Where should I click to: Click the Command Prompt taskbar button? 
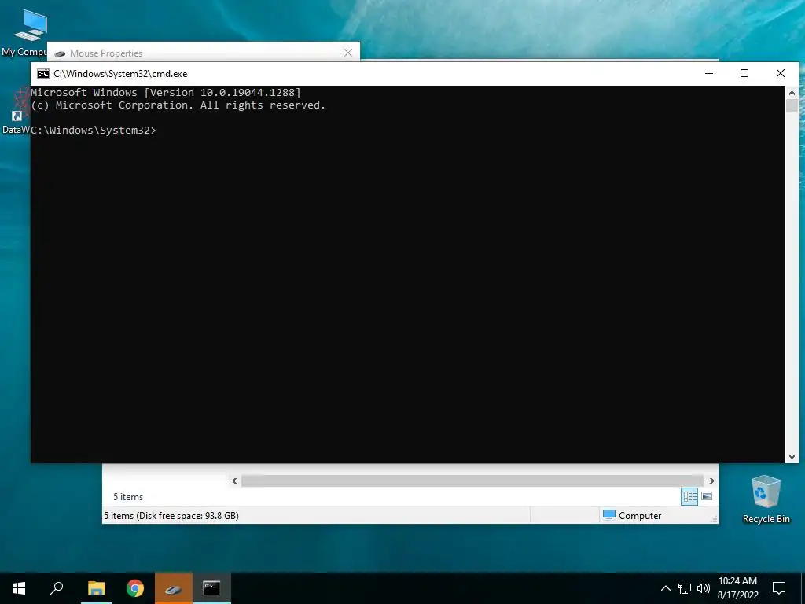[212, 588]
